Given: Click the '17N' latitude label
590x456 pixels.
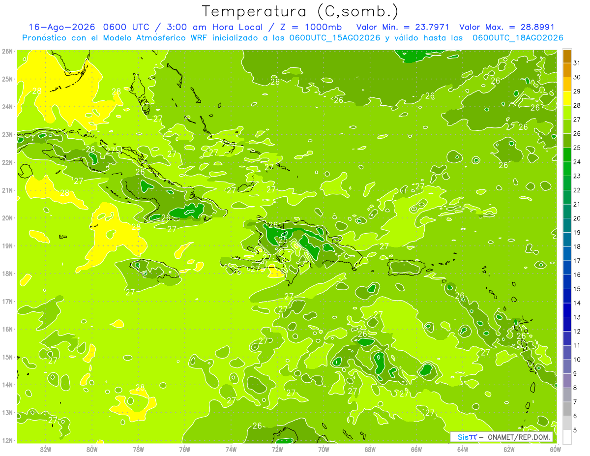Looking at the screenshot, I should pyautogui.click(x=7, y=302).
